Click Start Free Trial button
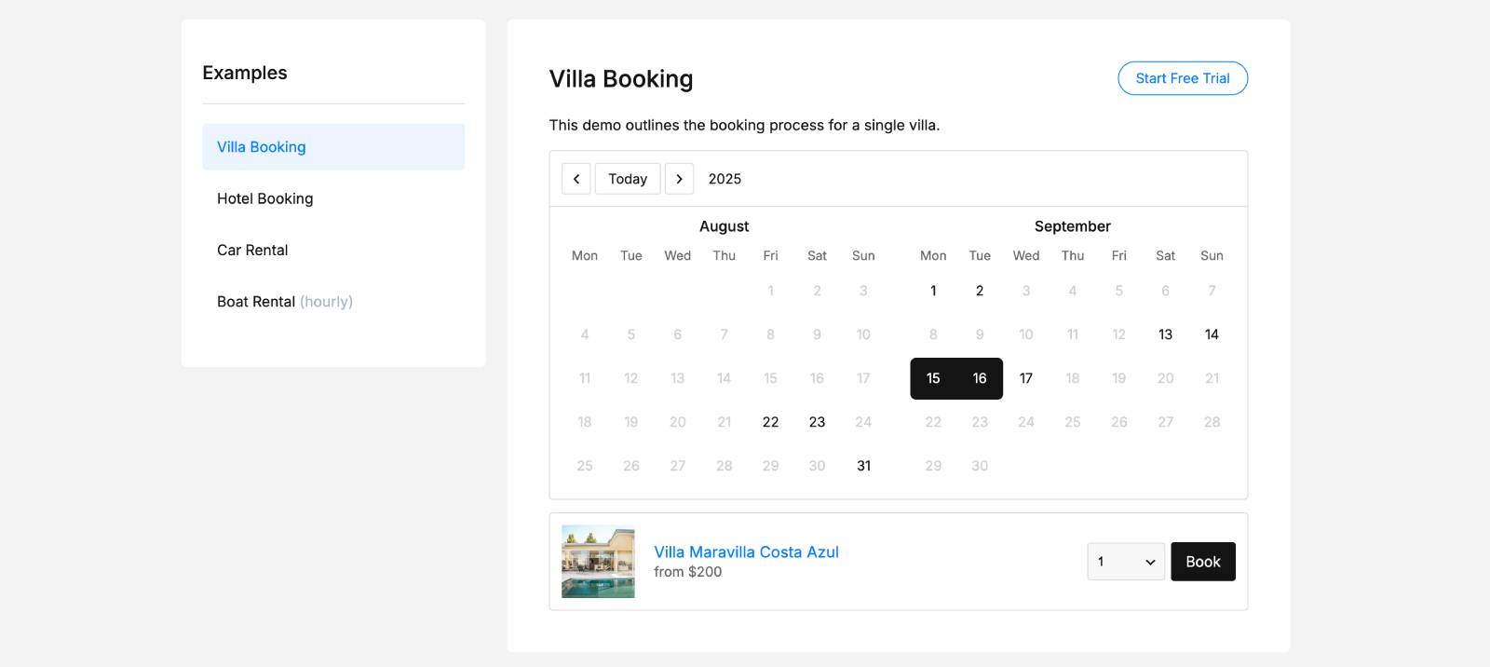The image size is (1490, 667). [x=1183, y=78]
